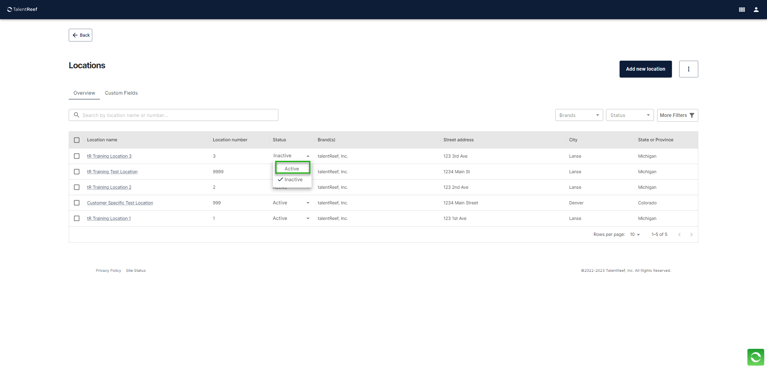
Task: Go back using the Back button
Action: pyautogui.click(x=81, y=35)
